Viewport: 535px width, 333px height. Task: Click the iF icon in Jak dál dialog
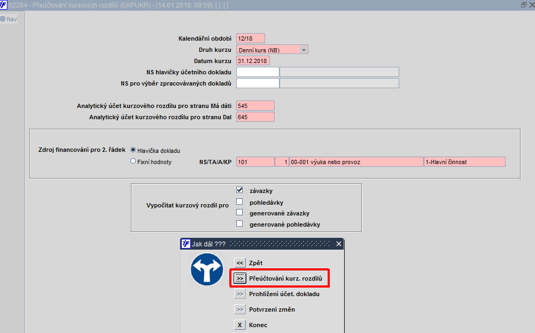(185, 244)
